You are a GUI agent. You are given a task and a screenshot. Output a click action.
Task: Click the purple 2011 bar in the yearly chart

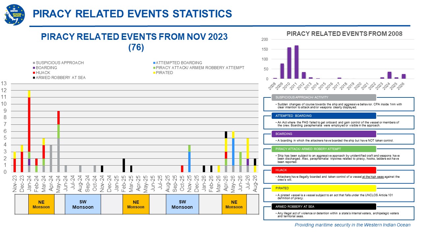[x=296, y=62]
